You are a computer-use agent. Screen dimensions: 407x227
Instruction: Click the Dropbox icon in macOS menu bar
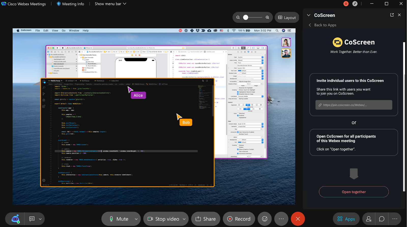click(x=197, y=30)
